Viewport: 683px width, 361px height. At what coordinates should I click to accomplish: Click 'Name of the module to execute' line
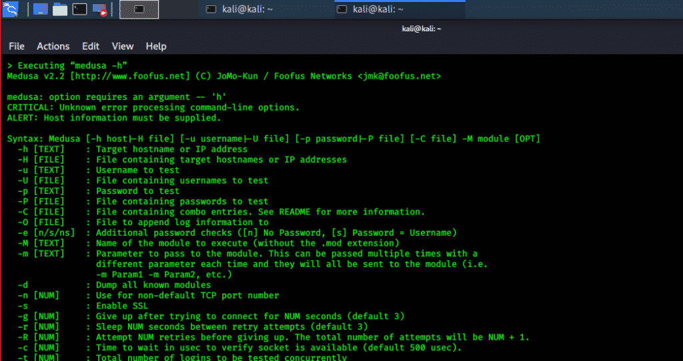[247, 243]
